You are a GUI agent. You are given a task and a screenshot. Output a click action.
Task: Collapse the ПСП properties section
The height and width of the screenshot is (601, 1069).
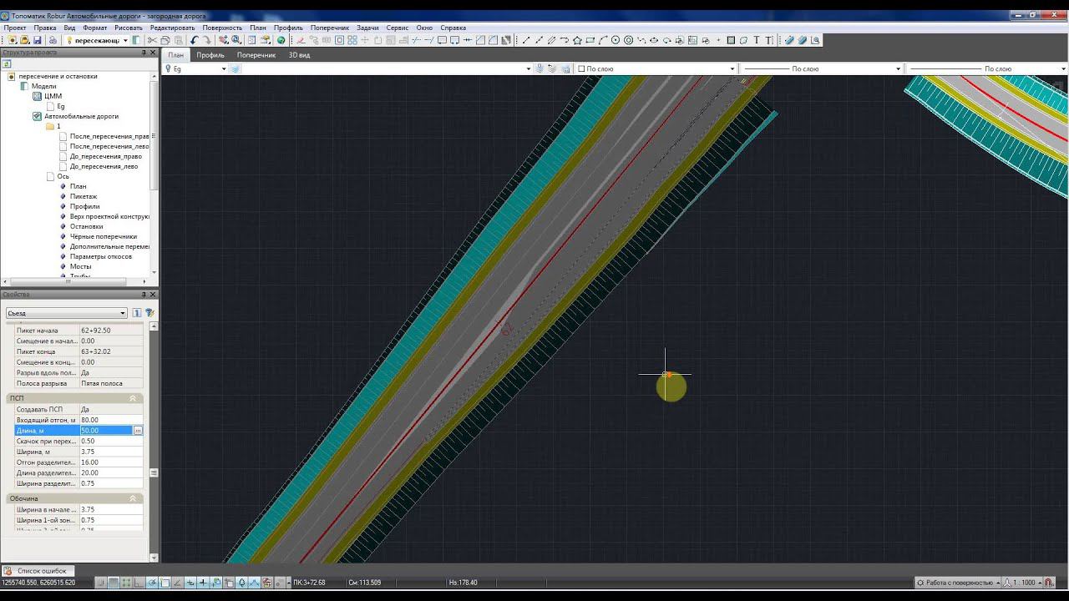coord(133,399)
